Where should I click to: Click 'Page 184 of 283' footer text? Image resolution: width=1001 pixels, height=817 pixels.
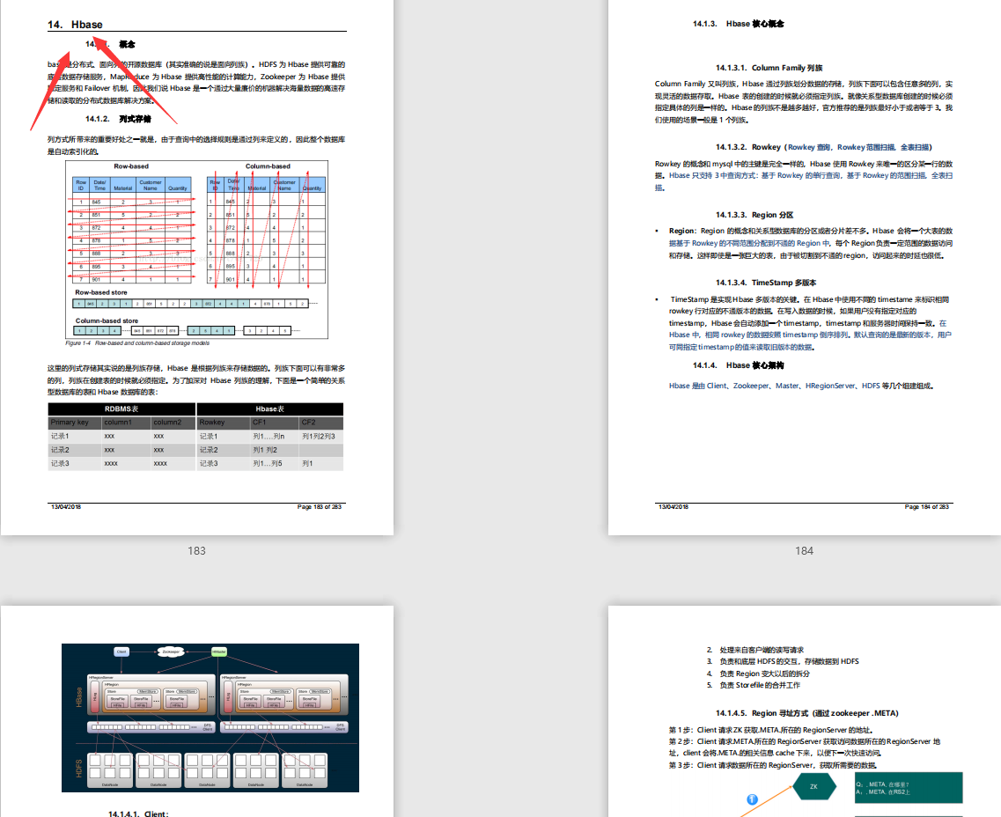[x=926, y=507]
